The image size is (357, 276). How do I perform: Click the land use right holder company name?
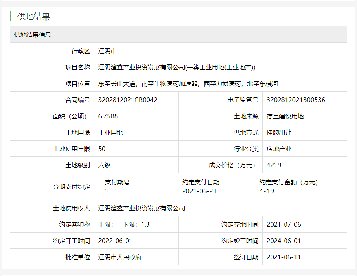click(141, 208)
